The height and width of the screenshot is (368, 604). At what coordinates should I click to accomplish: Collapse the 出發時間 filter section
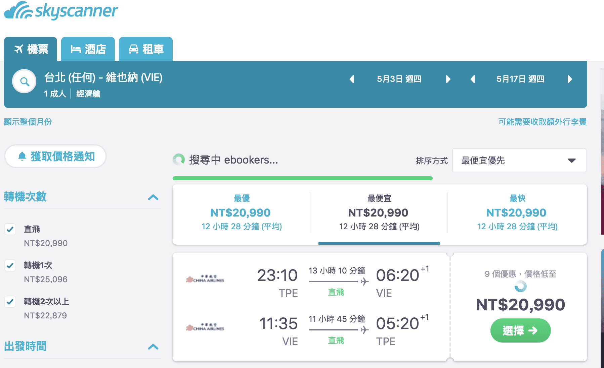coord(153,347)
